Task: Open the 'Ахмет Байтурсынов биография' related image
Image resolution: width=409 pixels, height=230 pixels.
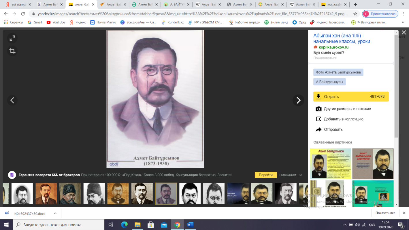Action: (373, 164)
